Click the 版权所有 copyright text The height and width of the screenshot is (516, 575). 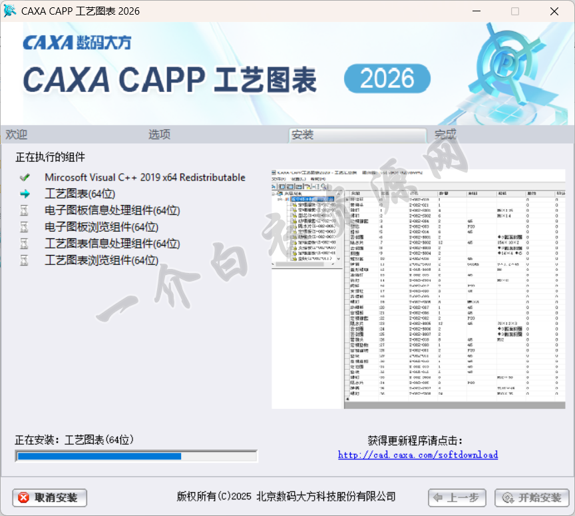pyautogui.click(x=286, y=497)
